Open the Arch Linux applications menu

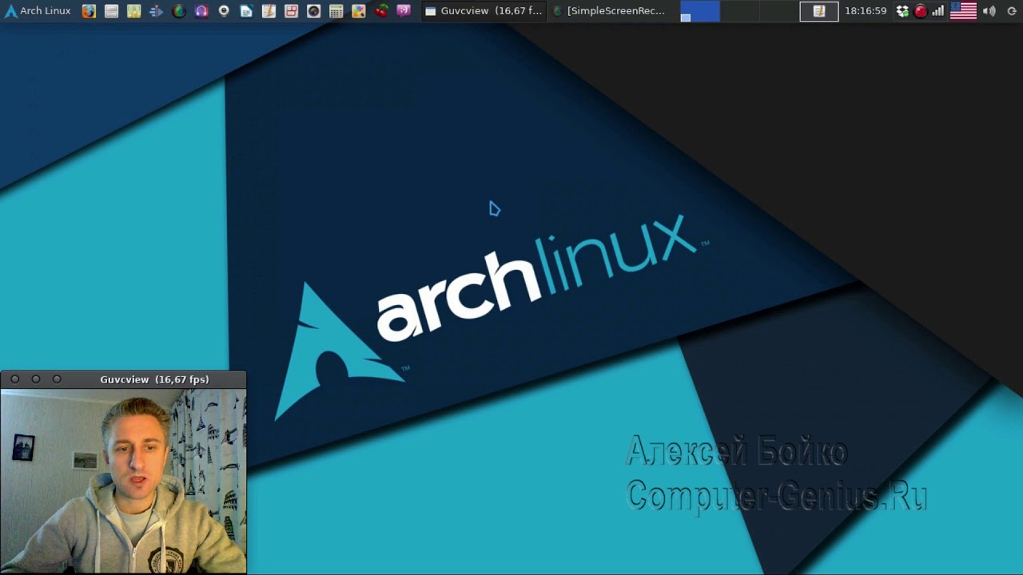click(38, 11)
